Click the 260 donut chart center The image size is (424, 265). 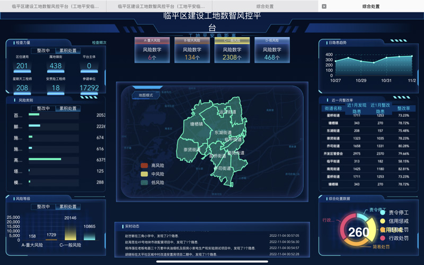[x=359, y=232]
